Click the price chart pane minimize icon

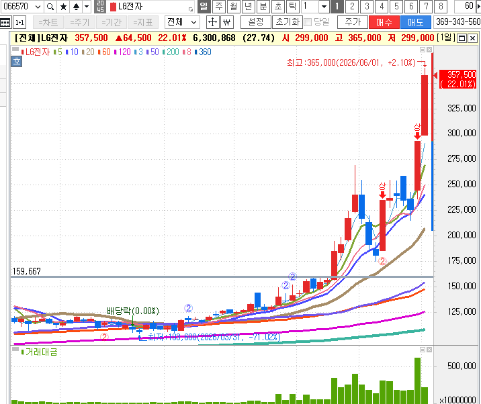tap(423, 50)
